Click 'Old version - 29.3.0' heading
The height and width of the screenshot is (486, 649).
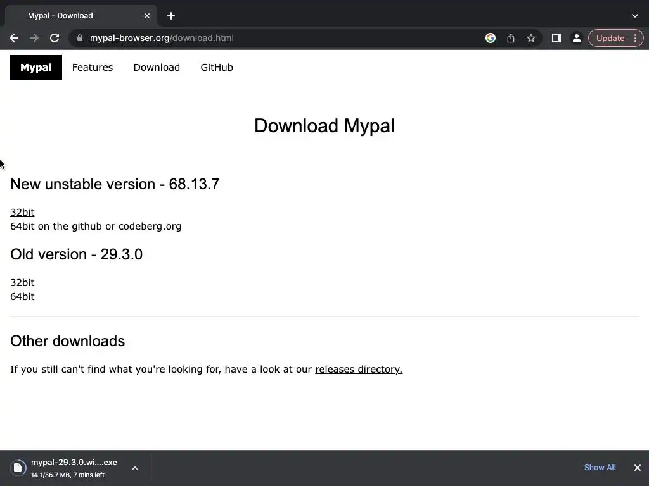coord(76,254)
